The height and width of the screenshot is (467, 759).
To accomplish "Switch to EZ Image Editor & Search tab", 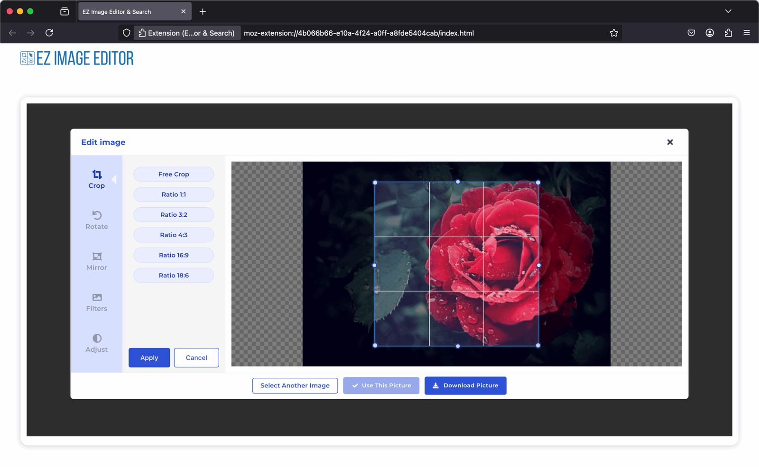I will 128,12.
